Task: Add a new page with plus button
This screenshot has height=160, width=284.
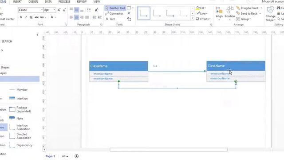Action: [x=76, y=156]
